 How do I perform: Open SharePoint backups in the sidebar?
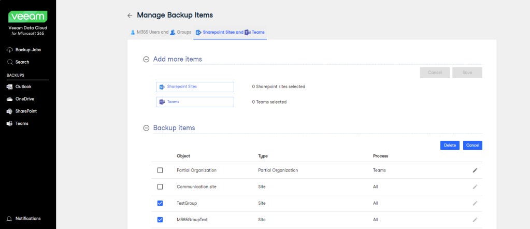tap(25, 111)
